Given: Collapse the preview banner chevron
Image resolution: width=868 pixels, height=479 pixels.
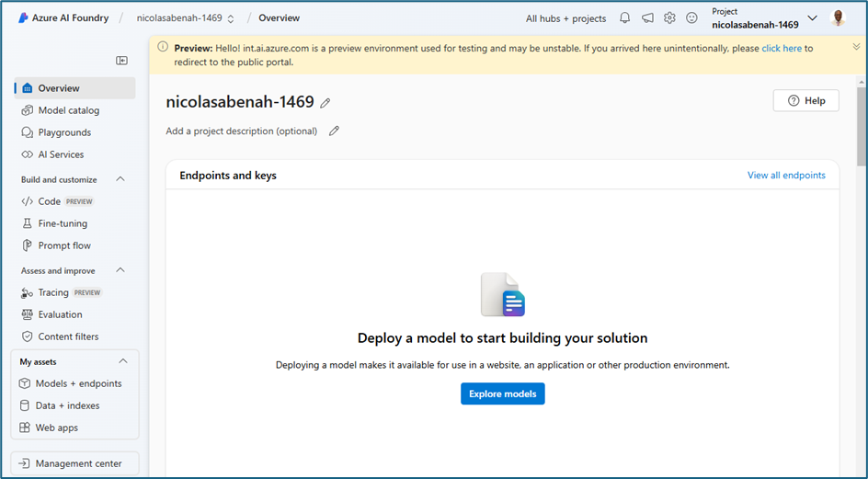Looking at the screenshot, I should [x=856, y=47].
